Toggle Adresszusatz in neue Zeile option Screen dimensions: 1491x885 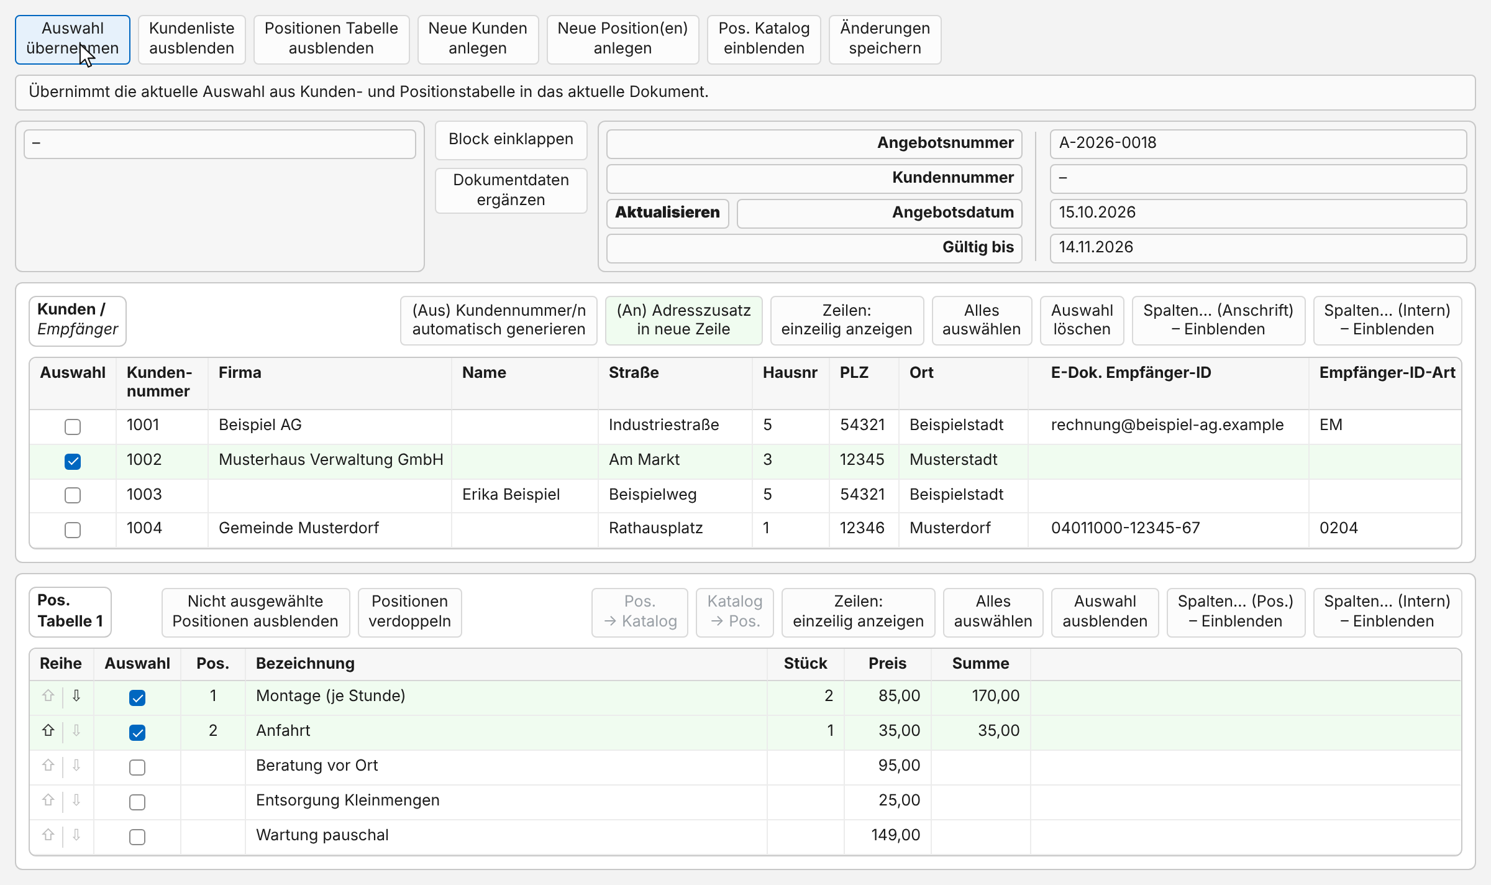tap(683, 320)
